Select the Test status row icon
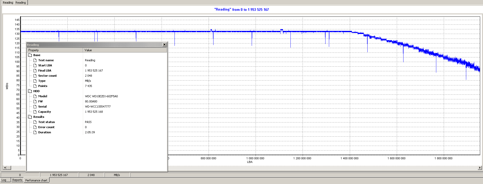 click(35, 122)
